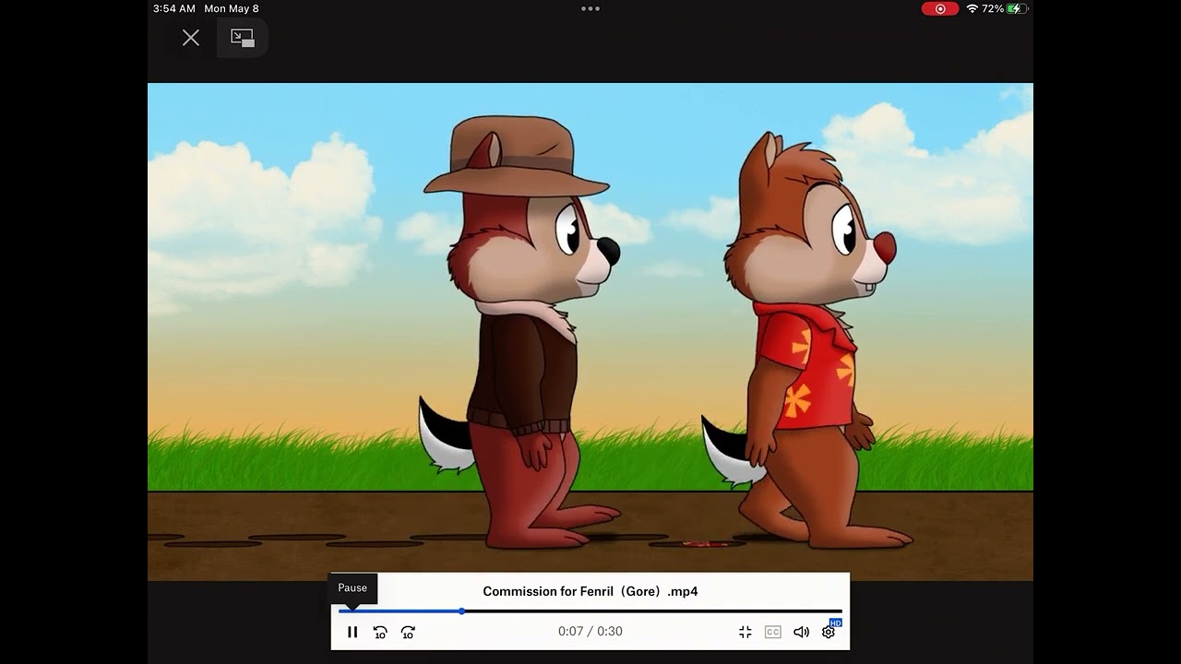Pause the video playback

coord(352,632)
